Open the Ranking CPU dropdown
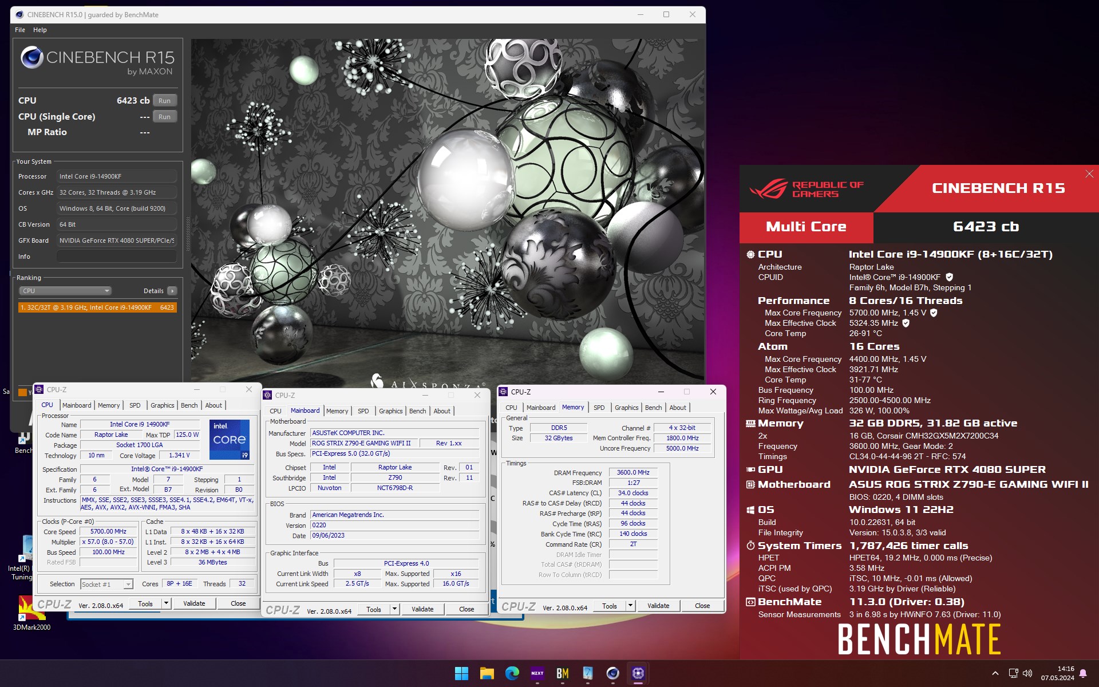 pyautogui.click(x=65, y=291)
